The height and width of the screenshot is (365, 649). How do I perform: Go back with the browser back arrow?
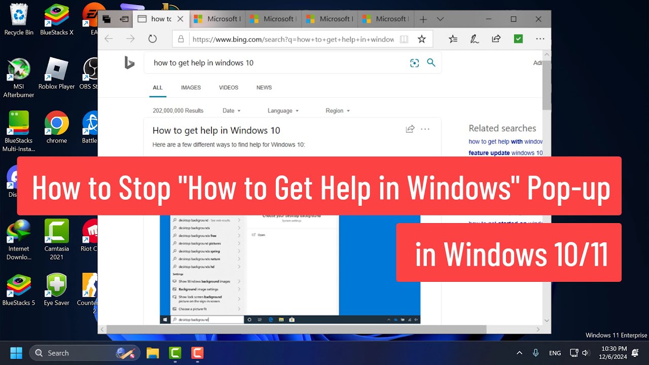[109, 39]
